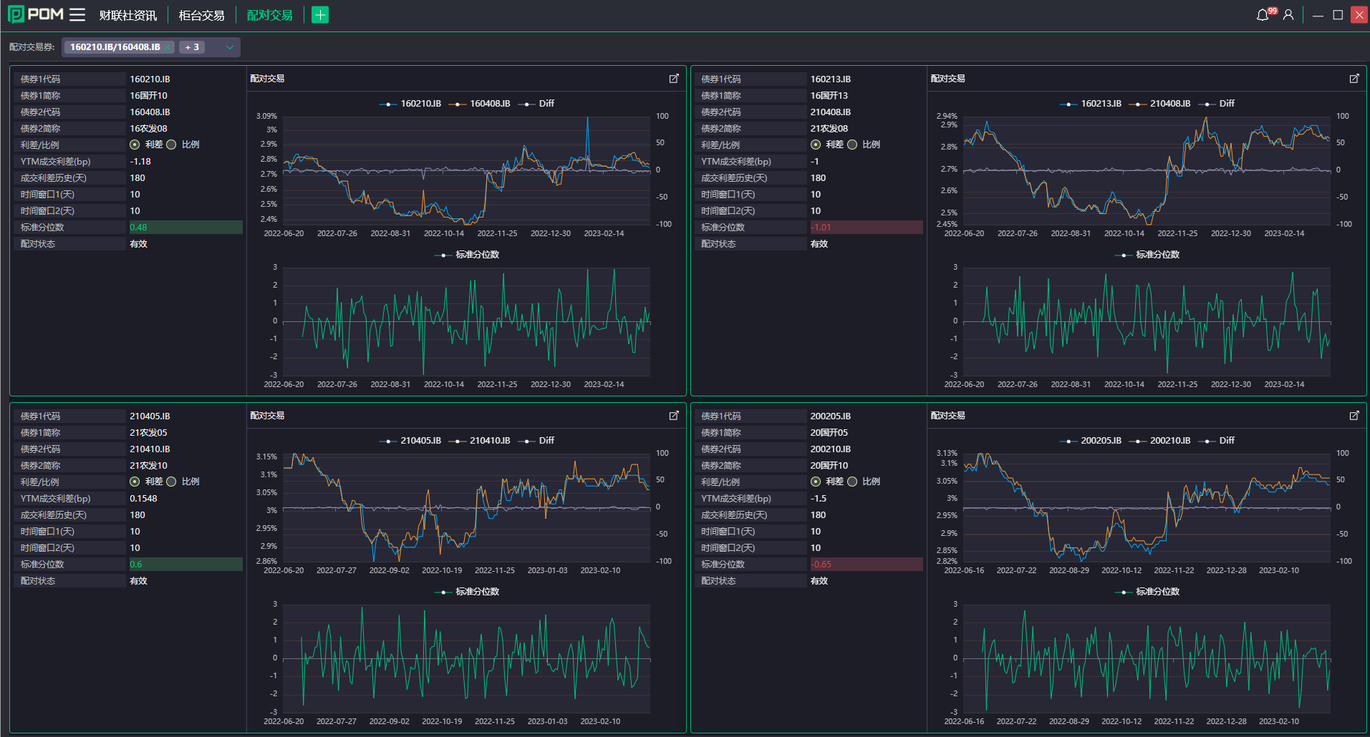Pop out the 160210.IB pair chart panel
Image resolution: width=1370 pixels, height=737 pixels.
[x=674, y=79]
